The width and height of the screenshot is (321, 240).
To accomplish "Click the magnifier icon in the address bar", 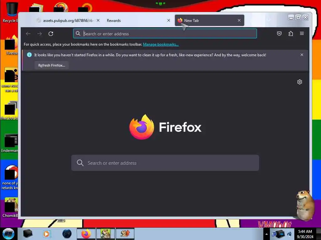I will (x=78, y=33).
